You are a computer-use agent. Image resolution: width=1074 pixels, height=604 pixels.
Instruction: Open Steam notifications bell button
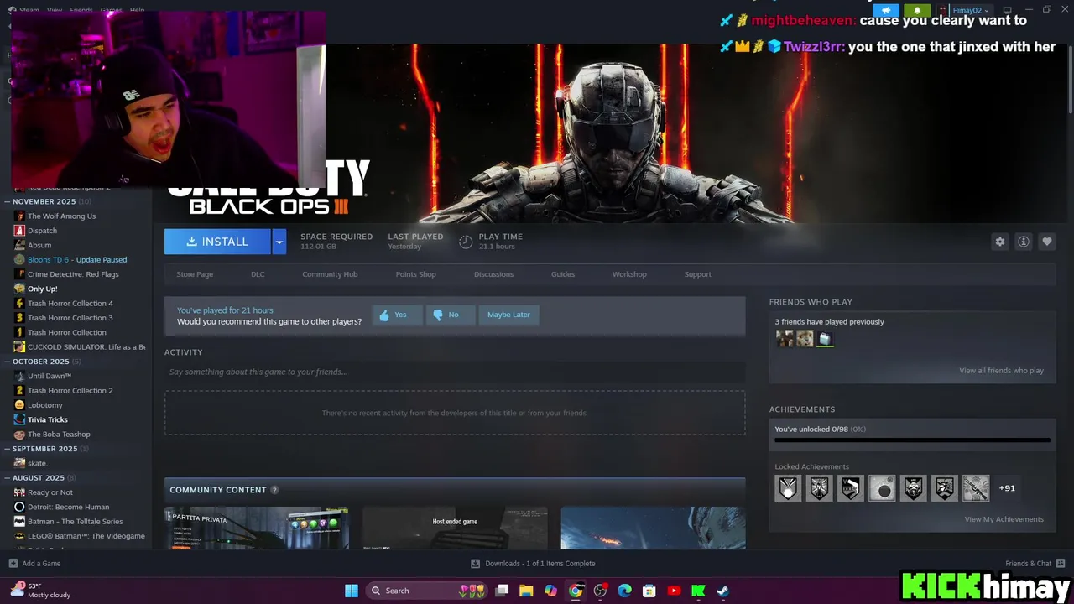pos(917,10)
